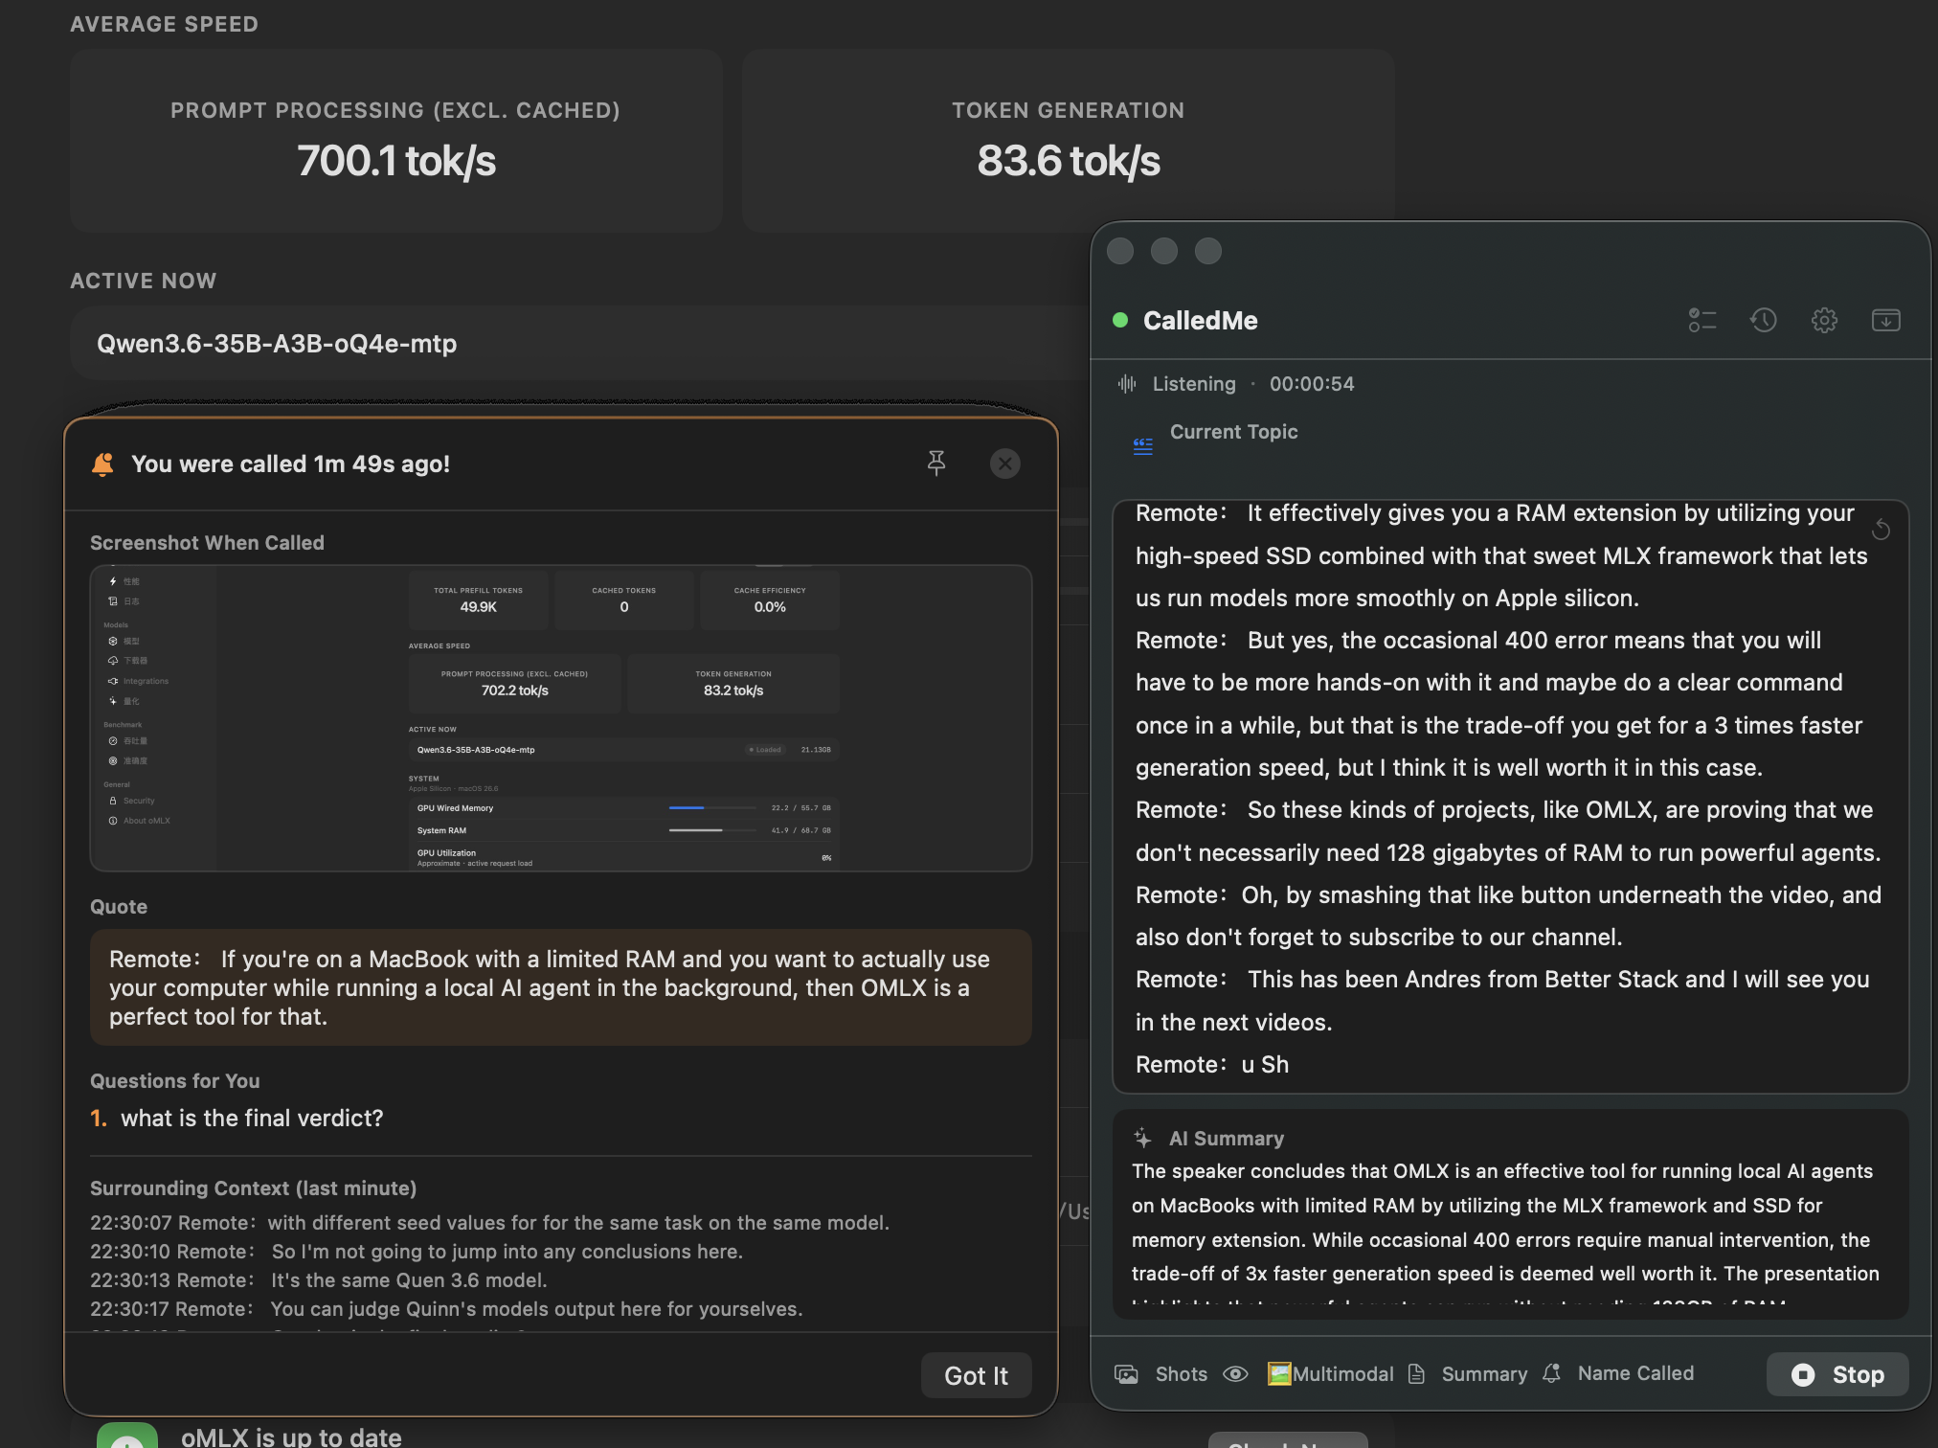Click the Current Topic quote icon
This screenshot has width=1938, height=1448.
(1143, 446)
